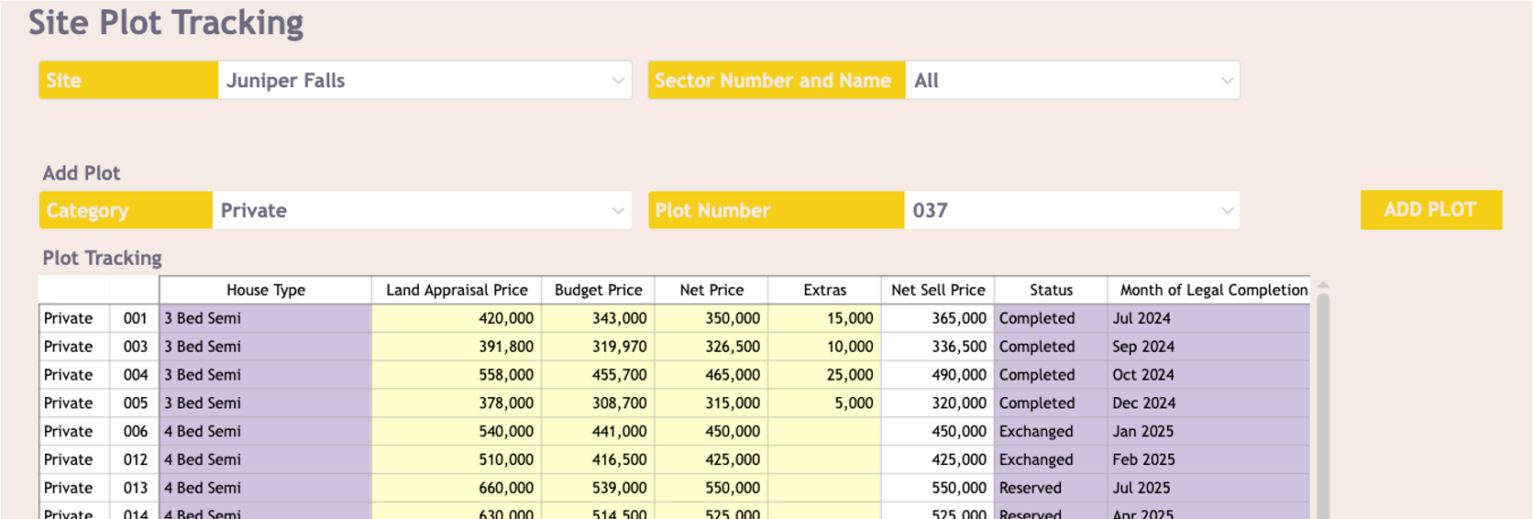Click the Net Price column header

click(x=711, y=290)
